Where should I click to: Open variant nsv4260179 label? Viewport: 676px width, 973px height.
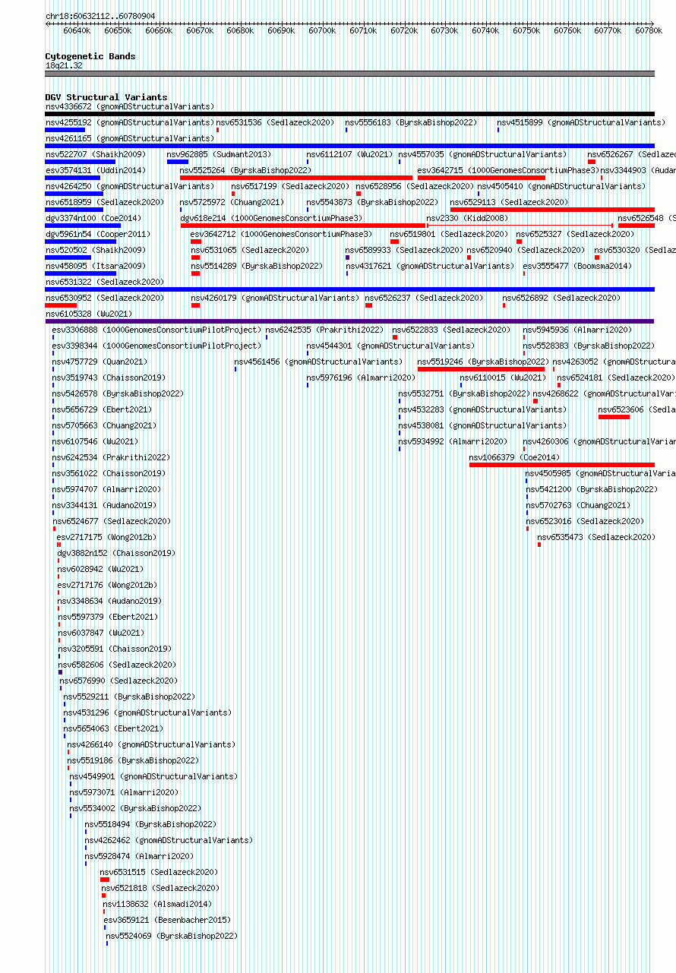275,298
